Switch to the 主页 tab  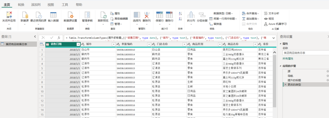click(7, 5)
